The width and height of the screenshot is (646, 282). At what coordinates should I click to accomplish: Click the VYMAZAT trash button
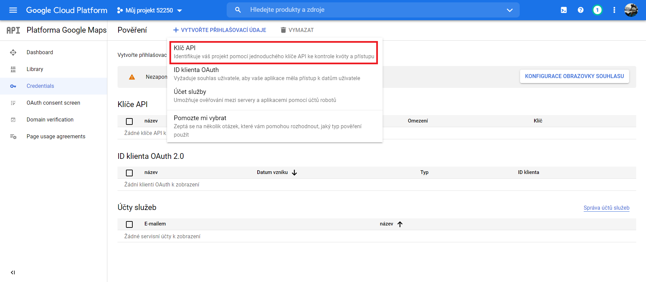[x=297, y=30]
